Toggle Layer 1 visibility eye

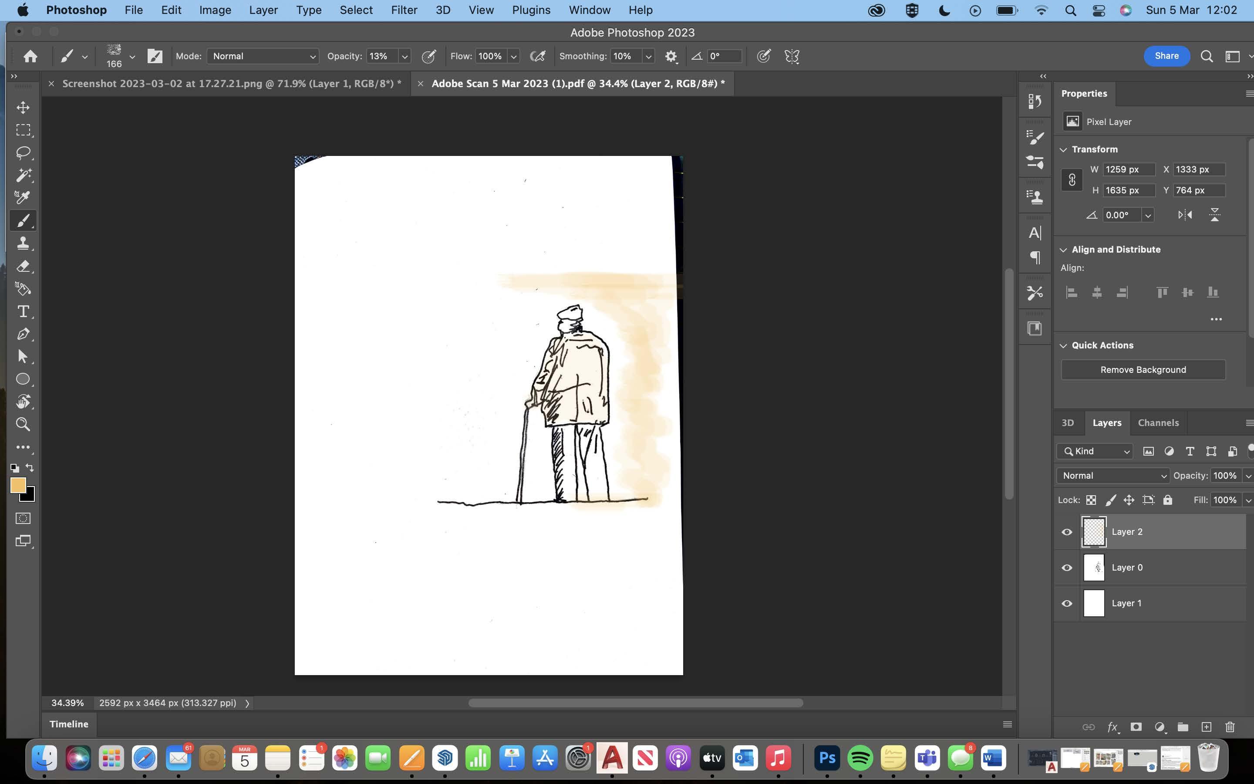point(1067,604)
